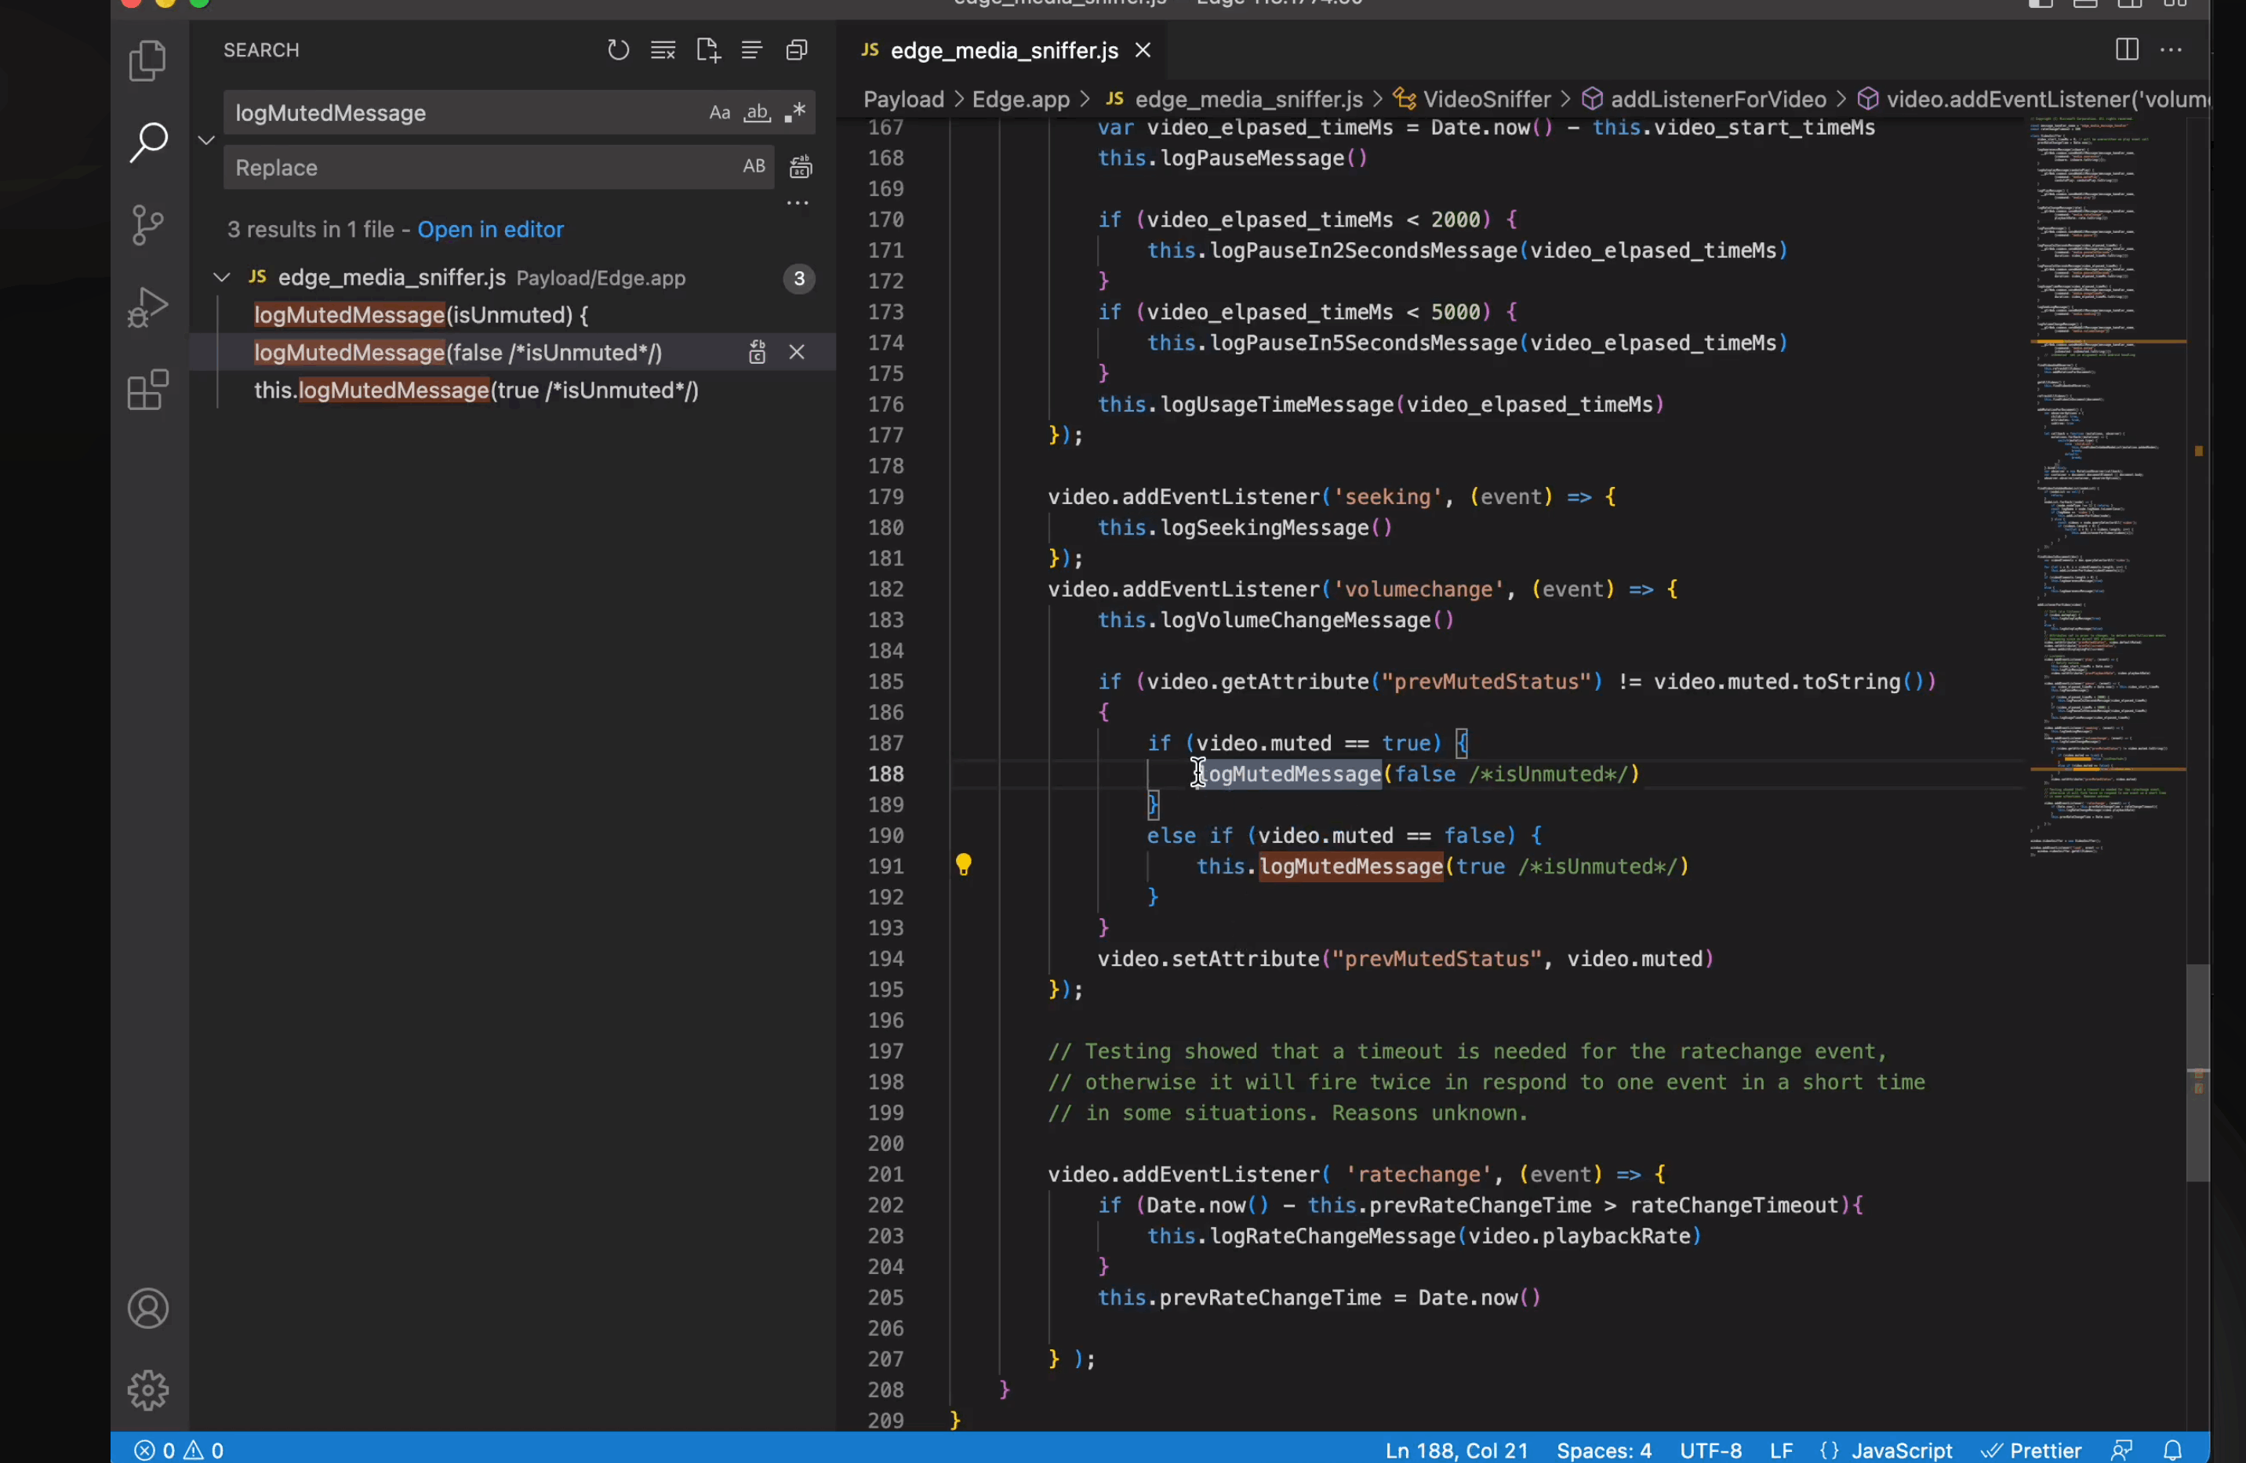Toggle Match Whole Word option
Viewport: 2246px width, 1463px height.
coord(757,113)
